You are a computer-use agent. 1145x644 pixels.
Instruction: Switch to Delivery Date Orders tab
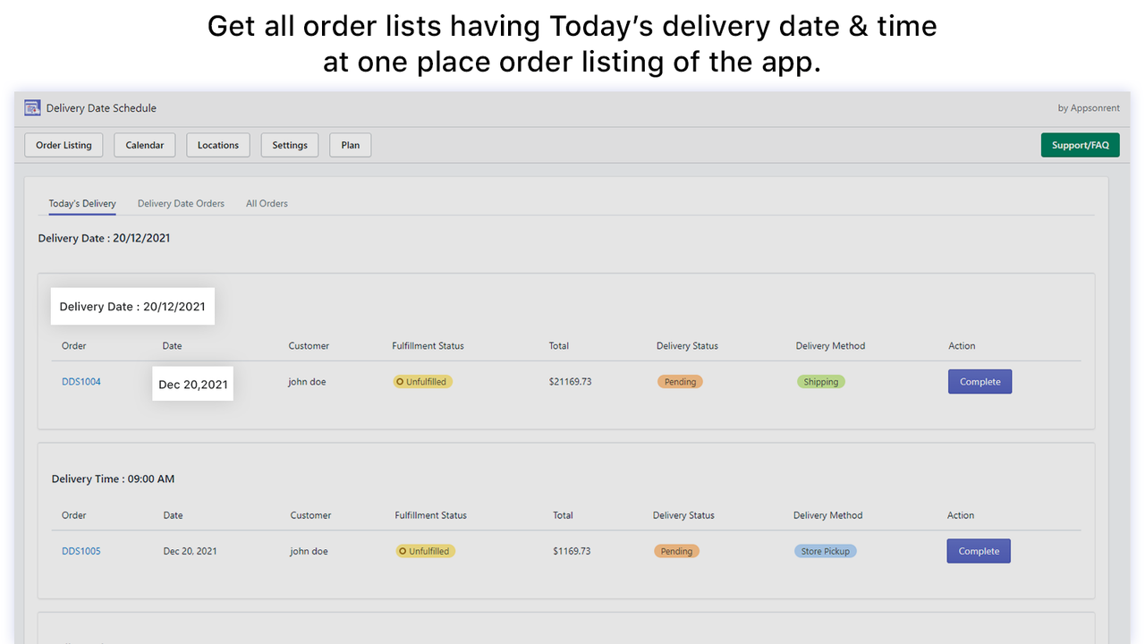click(x=181, y=204)
